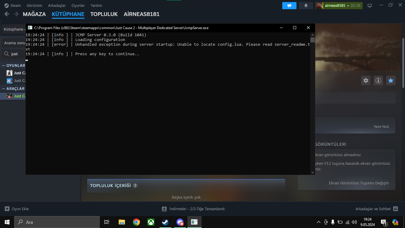This screenshot has height=228, width=405.
Task: Show game info via the circled i icon
Action: tap(378, 80)
